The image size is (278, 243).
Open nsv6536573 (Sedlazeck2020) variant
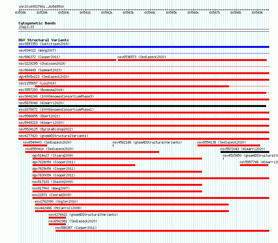142,57
